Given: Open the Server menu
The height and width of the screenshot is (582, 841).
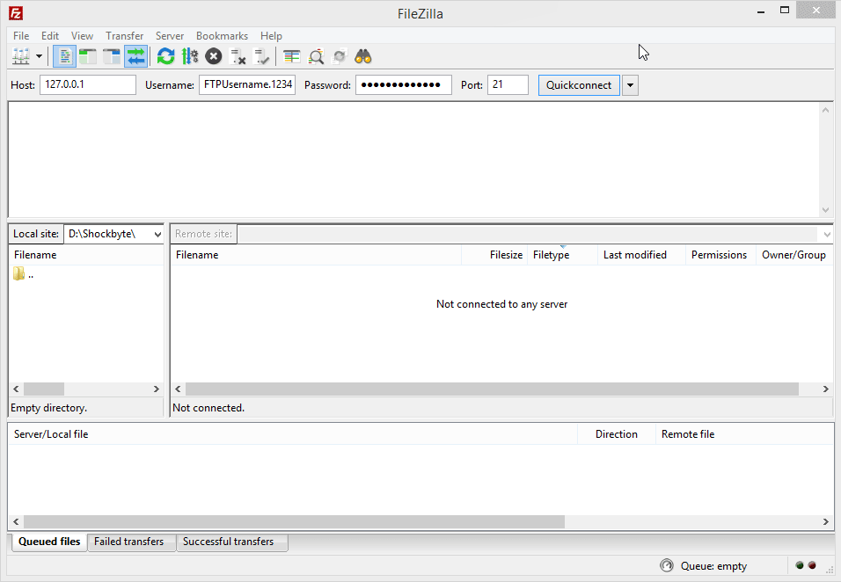Looking at the screenshot, I should pos(170,35).
